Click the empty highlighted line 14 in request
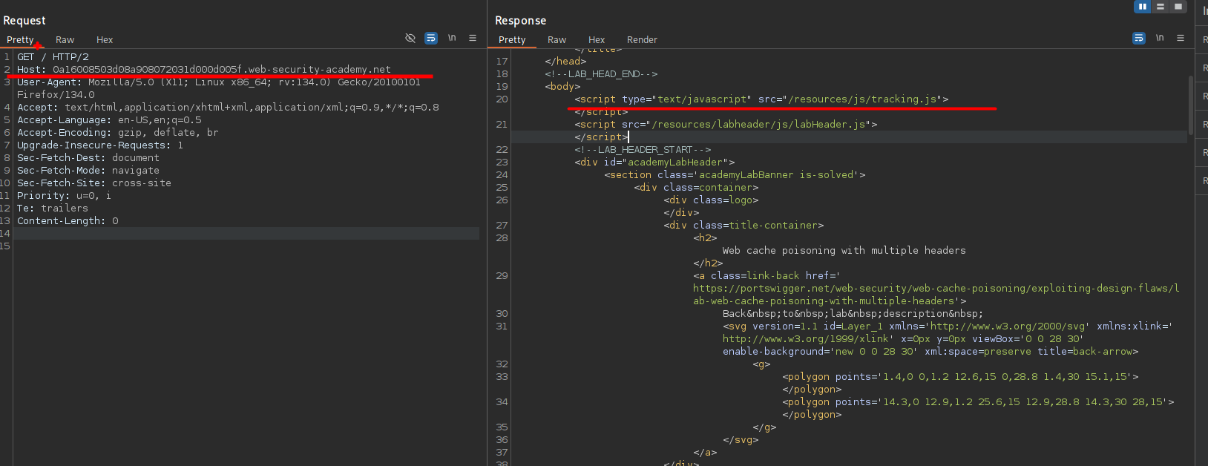 pyautogui.click(x=246, y=234)
